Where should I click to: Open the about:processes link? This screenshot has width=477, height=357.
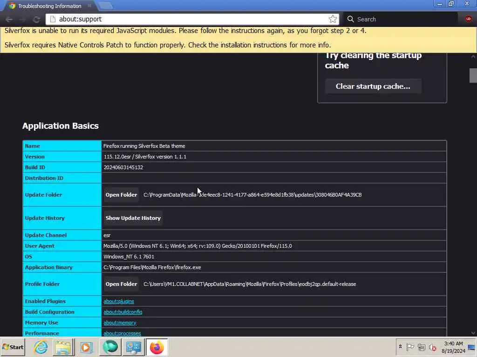pyautogui.click(x=122, y=333)
